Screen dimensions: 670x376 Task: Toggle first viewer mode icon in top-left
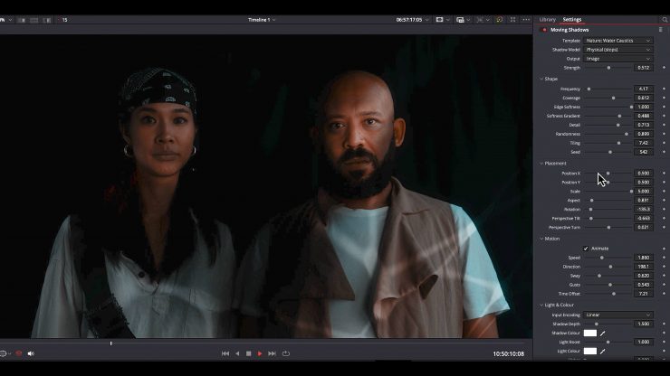tap(22, 20)
